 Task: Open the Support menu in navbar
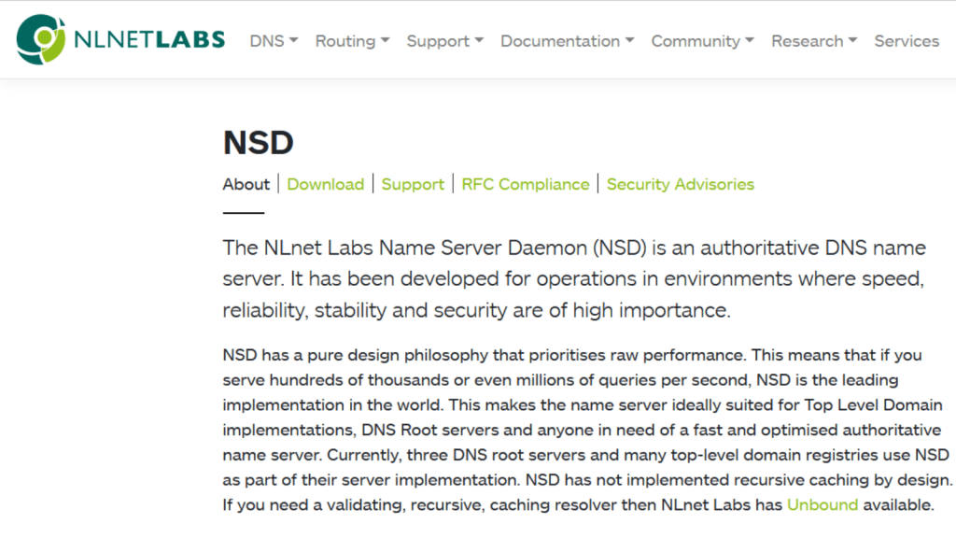[x=445, y=41]
